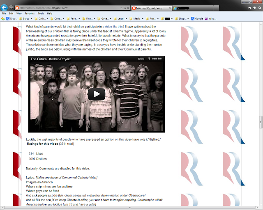The width and height of the screenshot is (263, 210).
Task: Click the '214 Likes' text
Action: tap(36, 153)
